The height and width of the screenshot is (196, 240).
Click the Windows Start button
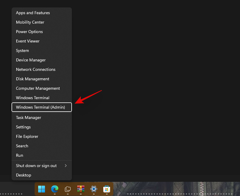(42, 189)
